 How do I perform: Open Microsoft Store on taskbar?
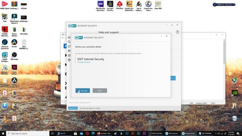point(75,133)
